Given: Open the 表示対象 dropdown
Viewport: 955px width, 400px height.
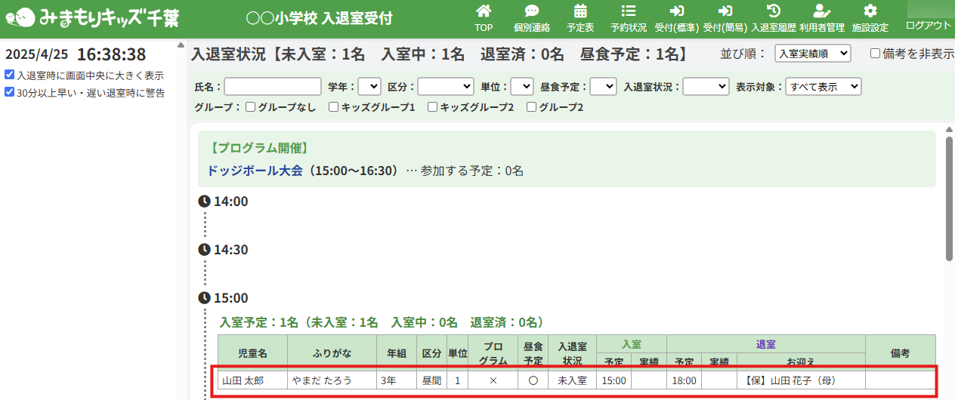Looking at the screenshot, I should [x=824, y=87].
